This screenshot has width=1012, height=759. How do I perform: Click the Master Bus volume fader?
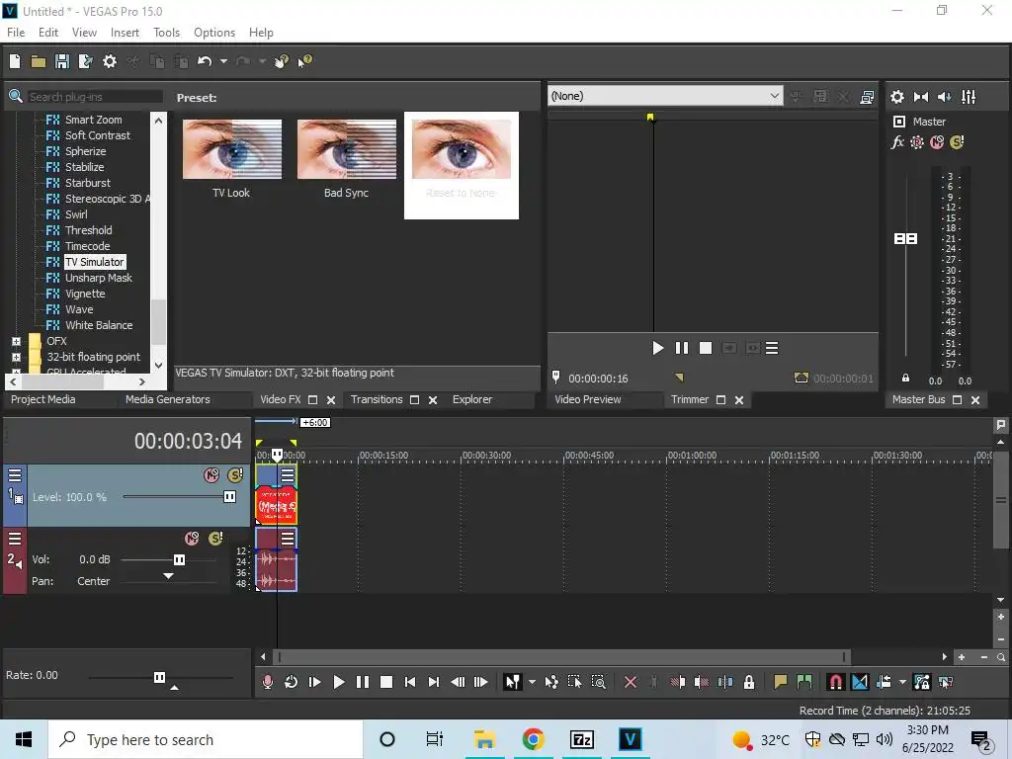click(x=905, y=239)
